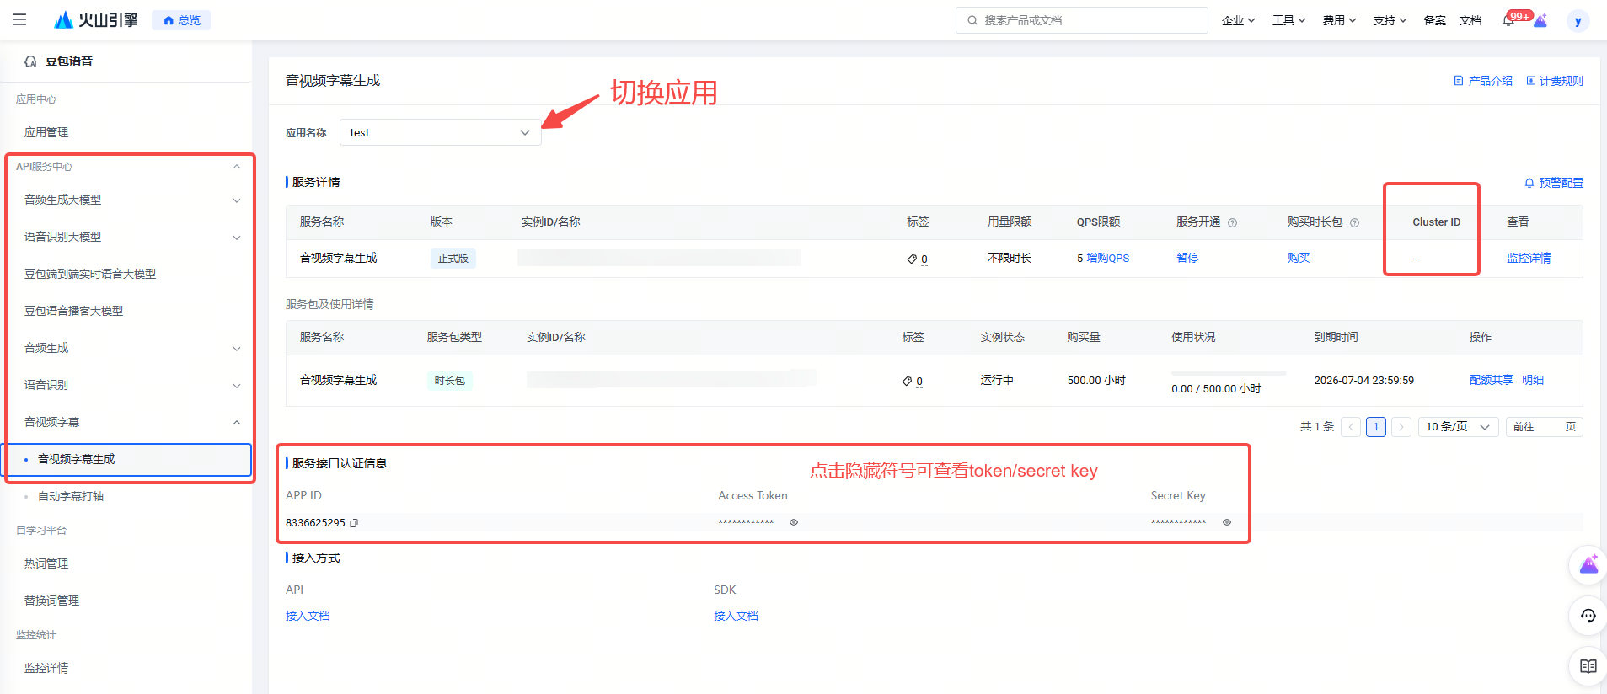
Task: Open the 计费规则 link
Action: (x=1555, y=81)
